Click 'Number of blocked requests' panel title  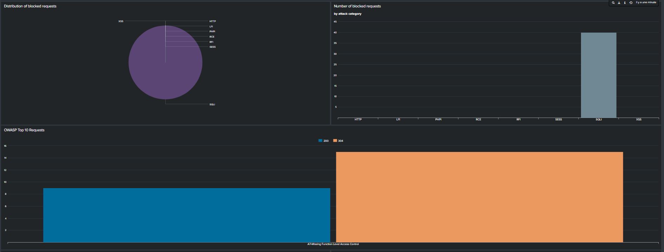(357, 6)
